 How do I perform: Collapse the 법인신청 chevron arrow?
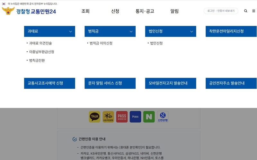191,31
